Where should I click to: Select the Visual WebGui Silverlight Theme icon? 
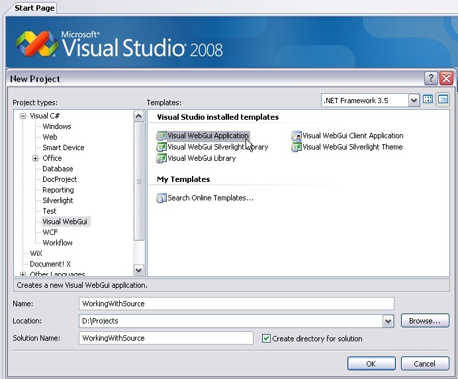(x=297, y=147)
